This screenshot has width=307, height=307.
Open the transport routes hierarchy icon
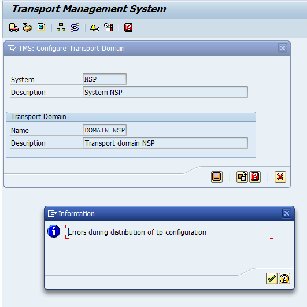61,27
